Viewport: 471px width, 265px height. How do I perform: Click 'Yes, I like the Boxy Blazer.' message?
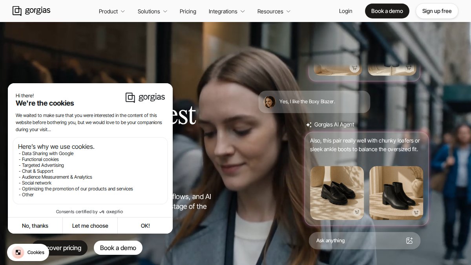tap(307, 102)
